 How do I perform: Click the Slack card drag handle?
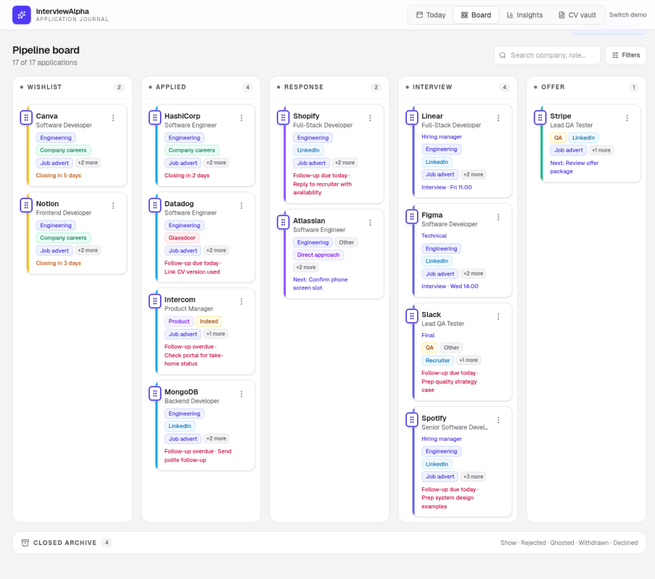(x=412, y=316)
